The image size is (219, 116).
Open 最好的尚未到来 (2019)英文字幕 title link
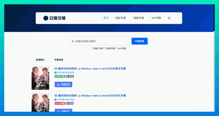(92, 69)
